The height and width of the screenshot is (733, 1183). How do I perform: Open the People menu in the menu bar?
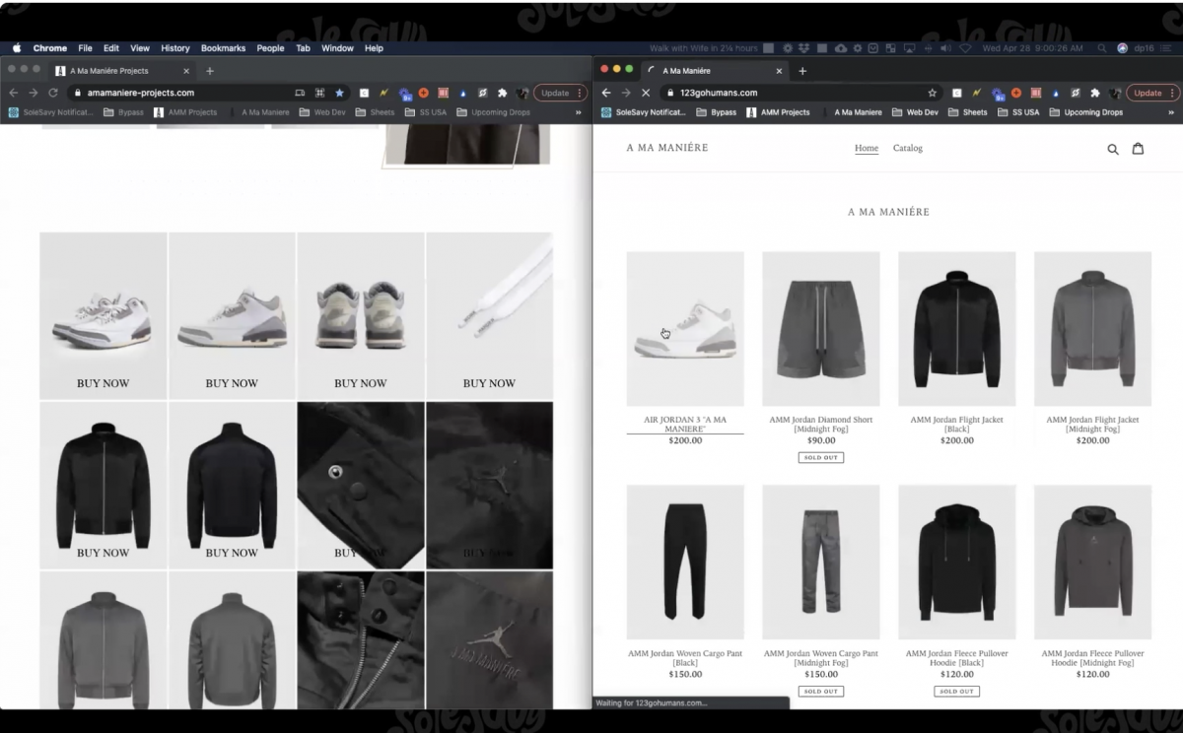[x=270, y=48]
